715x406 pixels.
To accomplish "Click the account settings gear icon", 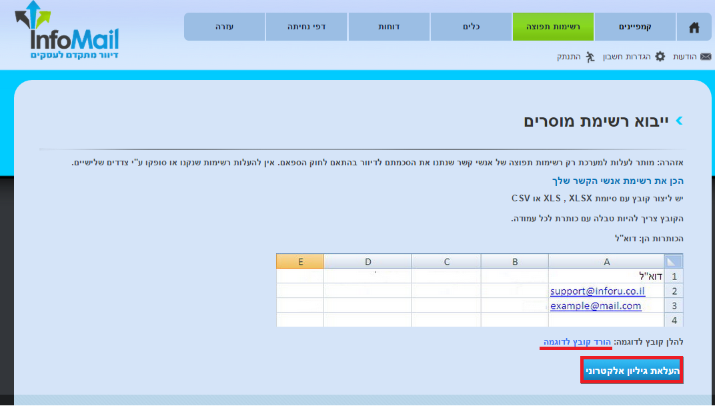I will tap(660, 57).
